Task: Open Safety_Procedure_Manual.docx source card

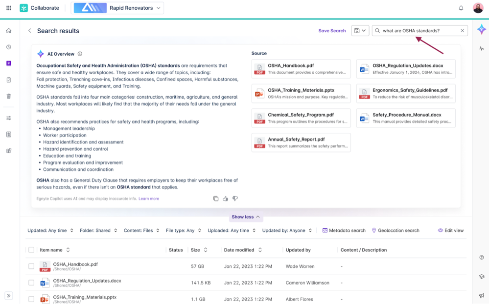Action: (x=406, y=118)
